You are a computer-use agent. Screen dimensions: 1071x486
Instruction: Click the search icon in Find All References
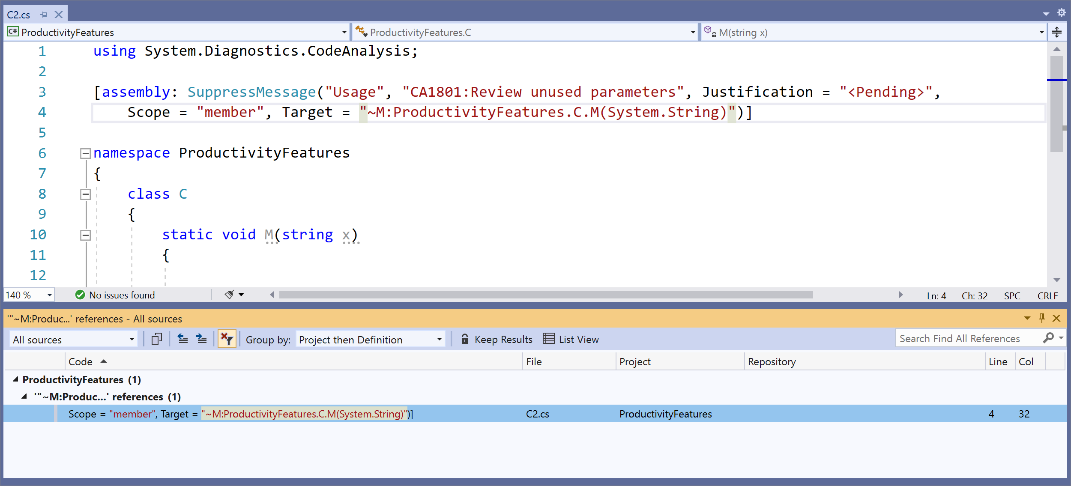(1050, 339)
